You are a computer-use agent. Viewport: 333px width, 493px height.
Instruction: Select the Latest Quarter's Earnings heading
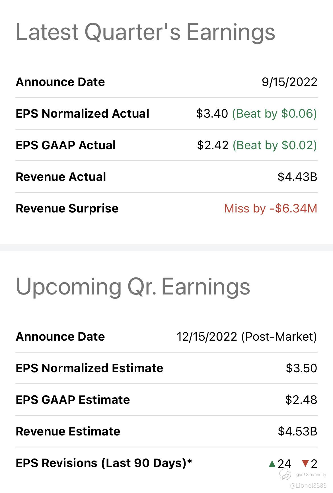(145, 32)
